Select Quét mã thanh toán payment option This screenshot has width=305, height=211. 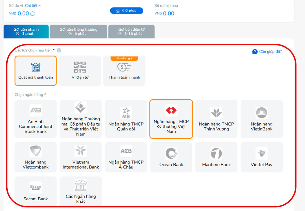point(36,71)
